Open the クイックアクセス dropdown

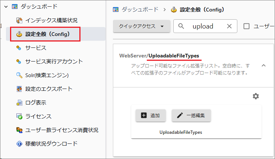pyautogui.click(x=142, y=26)
